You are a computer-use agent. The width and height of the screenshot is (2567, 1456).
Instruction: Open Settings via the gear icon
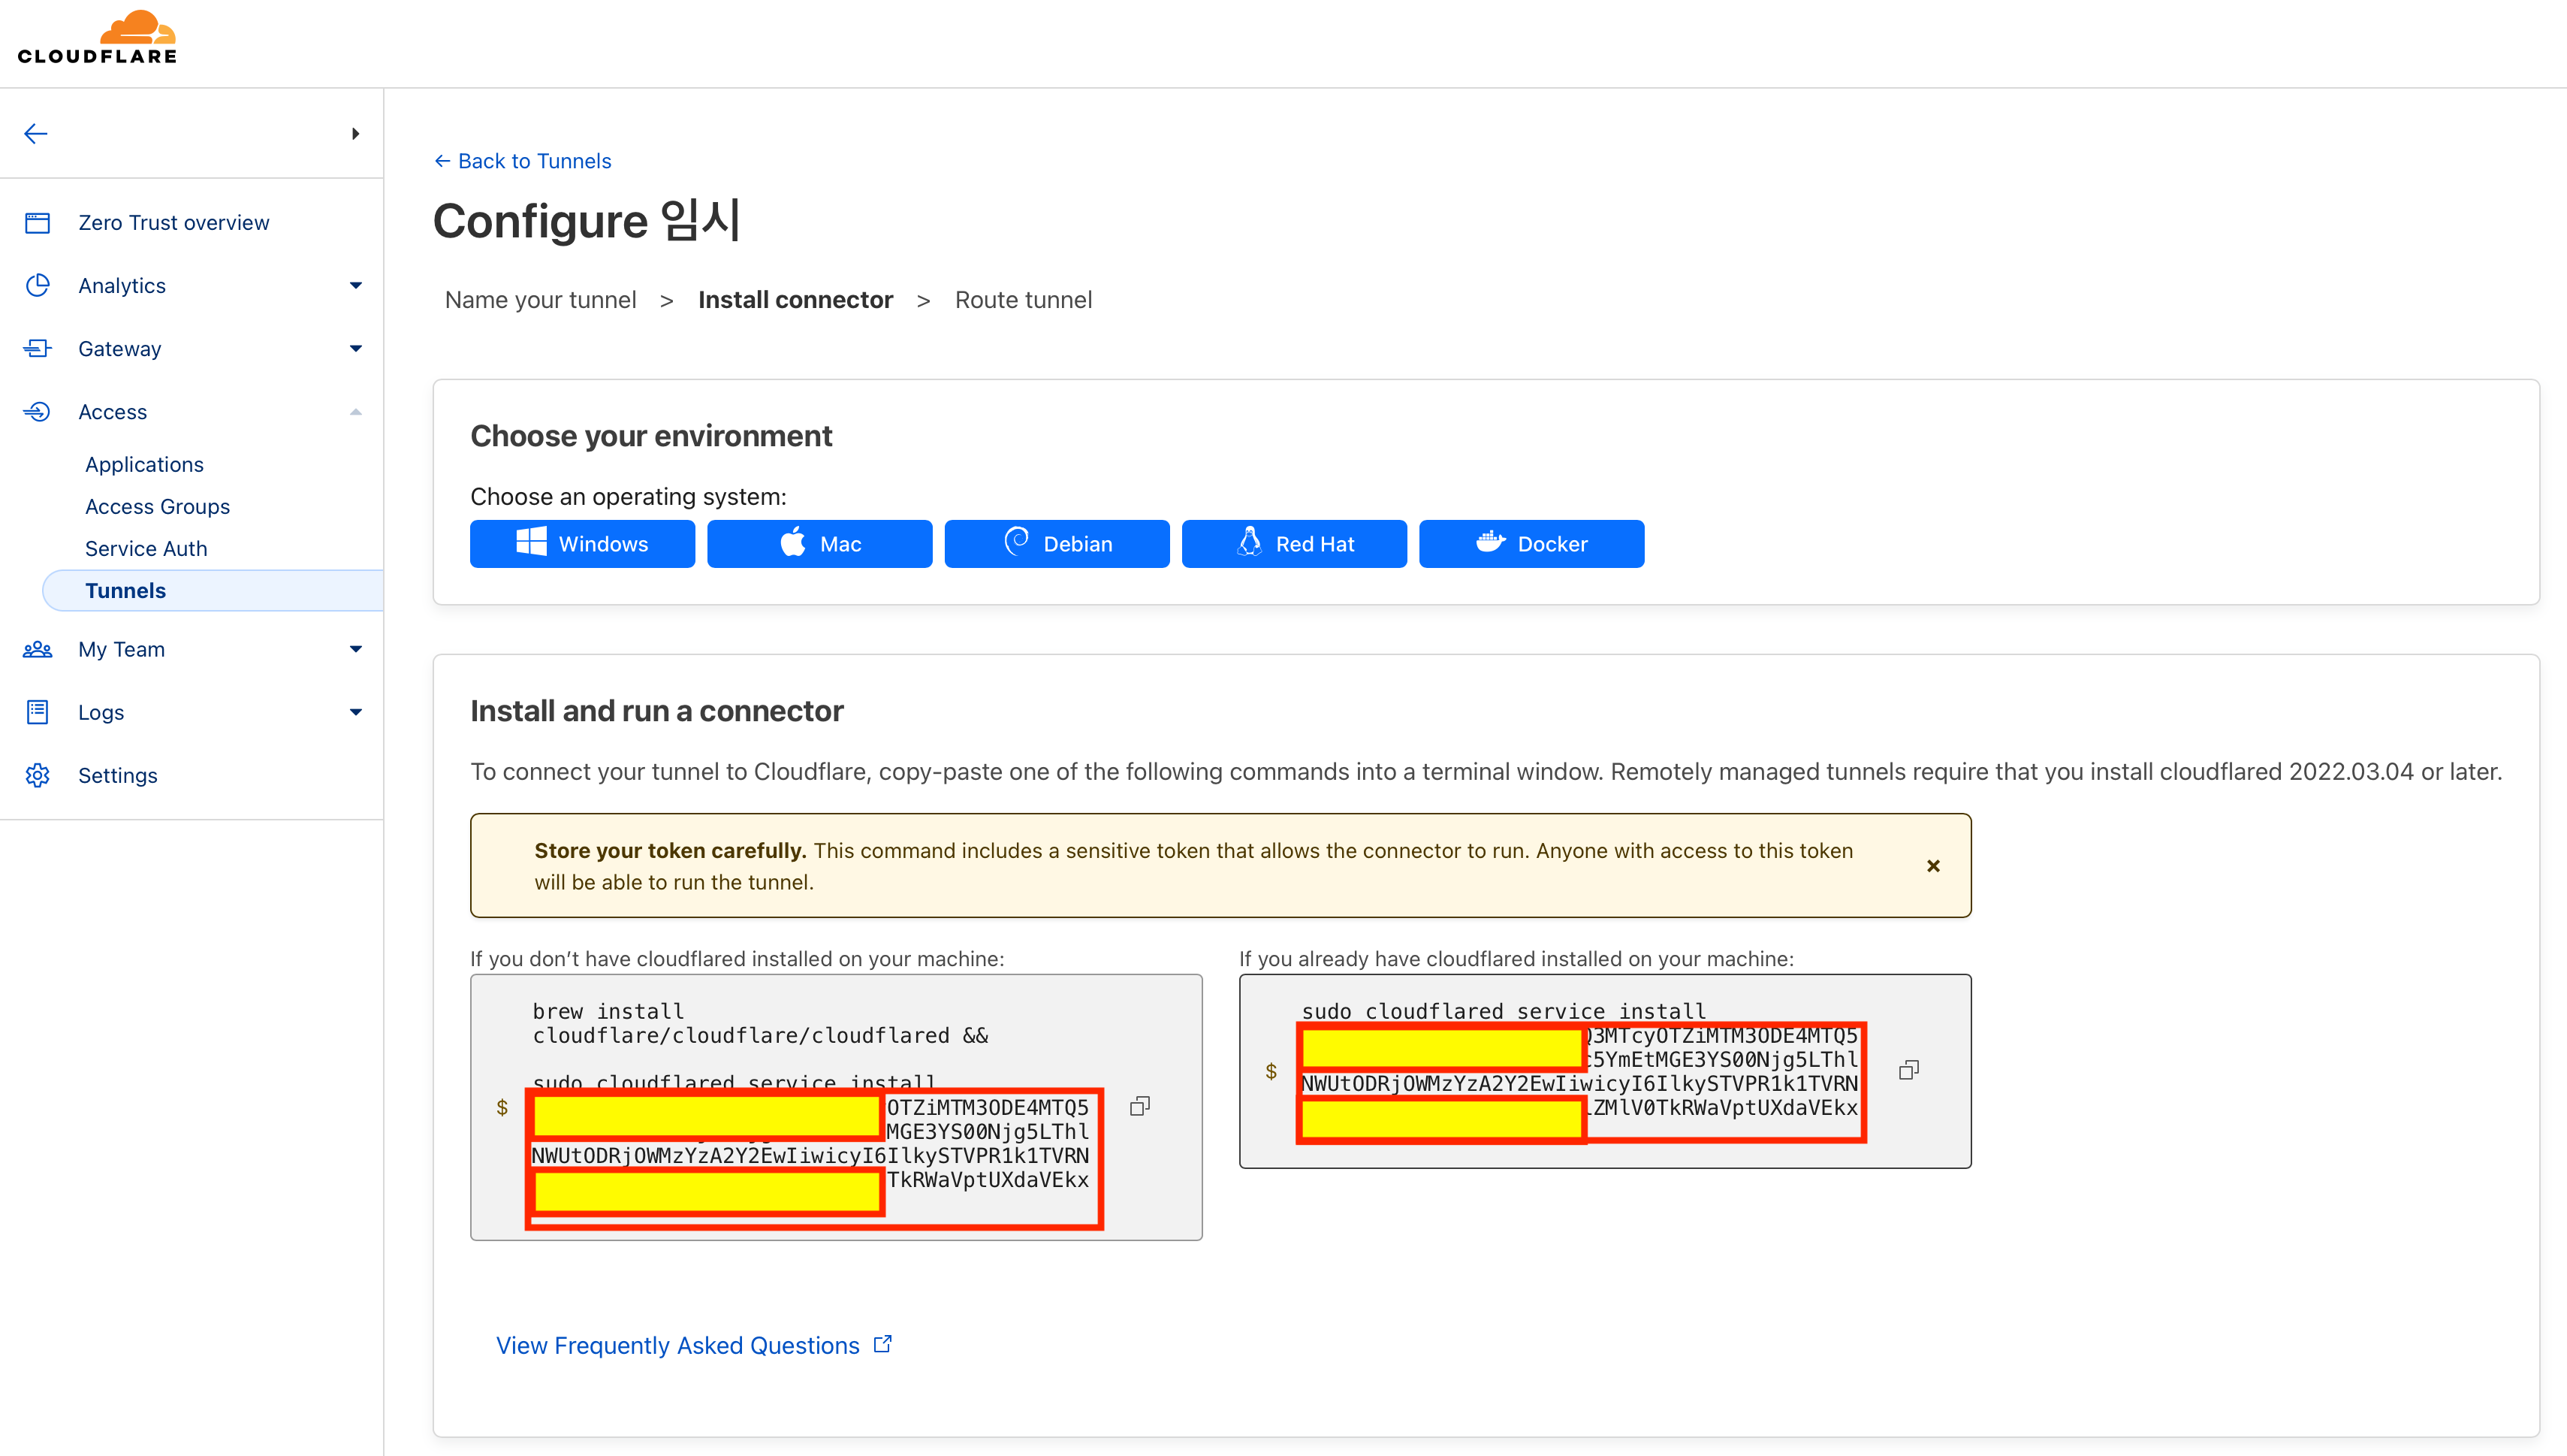click(38, 775)
